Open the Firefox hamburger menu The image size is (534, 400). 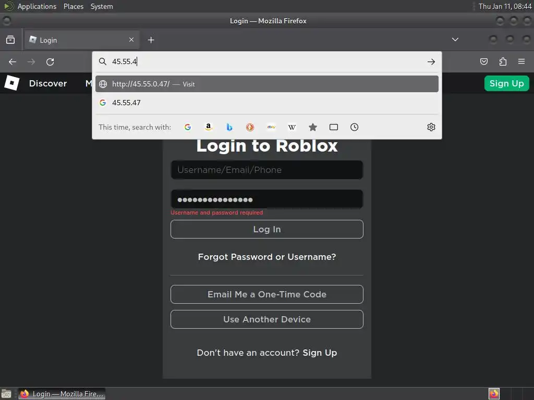pos(521,61)
